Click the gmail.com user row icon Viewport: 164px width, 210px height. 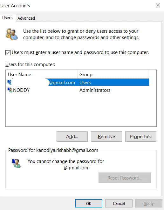click(x=10, y=82)
